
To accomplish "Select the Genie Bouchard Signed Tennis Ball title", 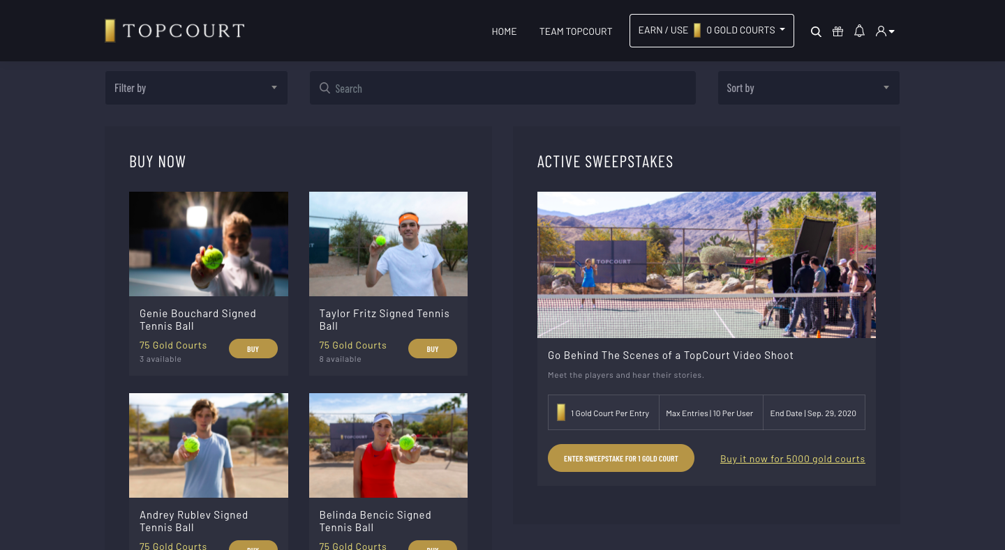I will pos(198,320).
